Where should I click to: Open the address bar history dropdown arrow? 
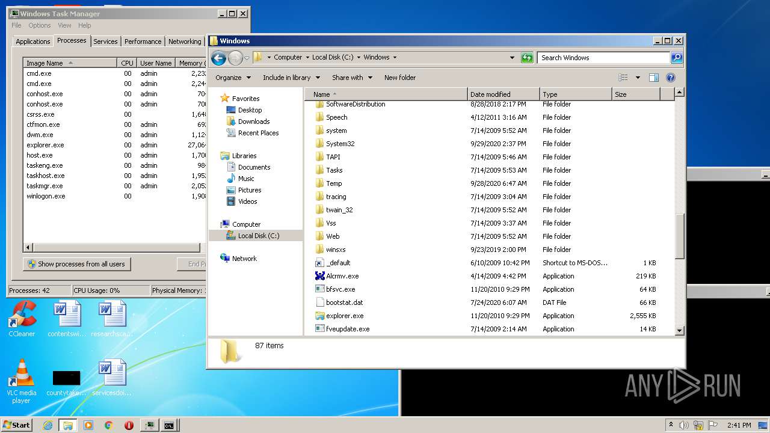pyautogui.click(x=512, y=58)
